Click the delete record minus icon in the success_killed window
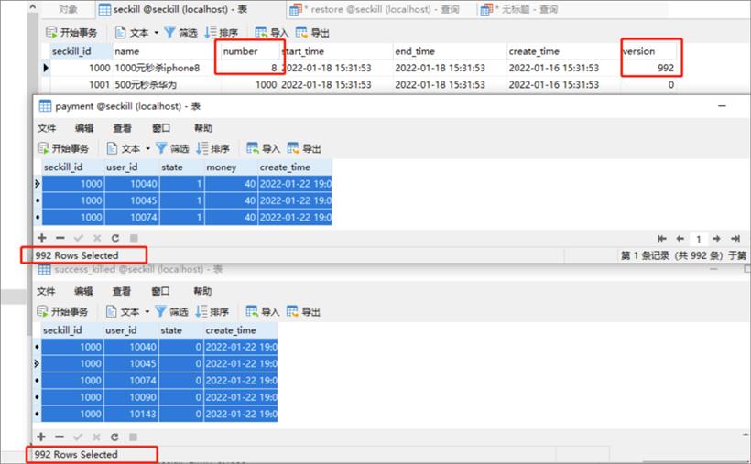 (x=60, y=437)
